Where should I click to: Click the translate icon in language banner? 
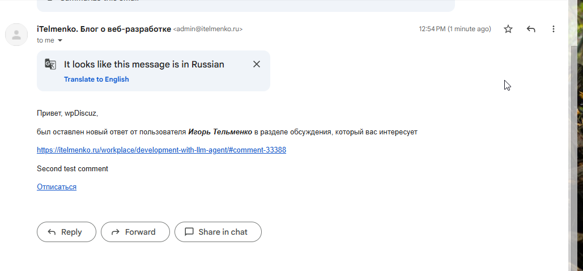(50, 64)
